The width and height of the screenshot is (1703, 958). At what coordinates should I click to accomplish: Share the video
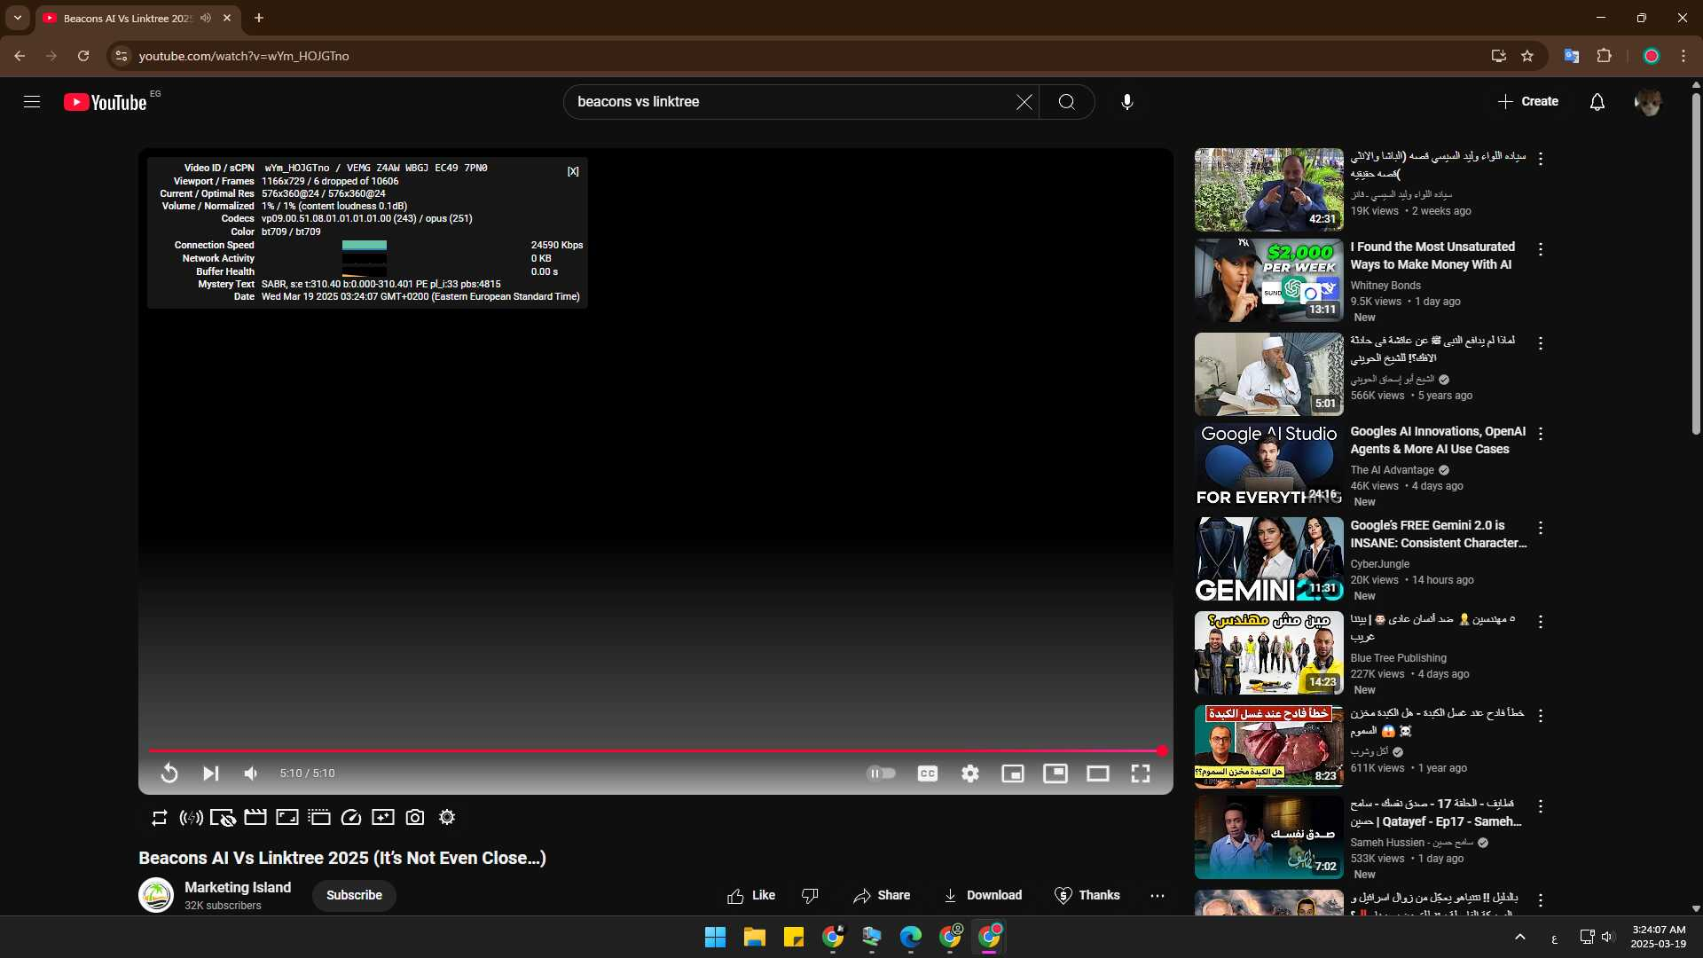(x=882, y=896)
